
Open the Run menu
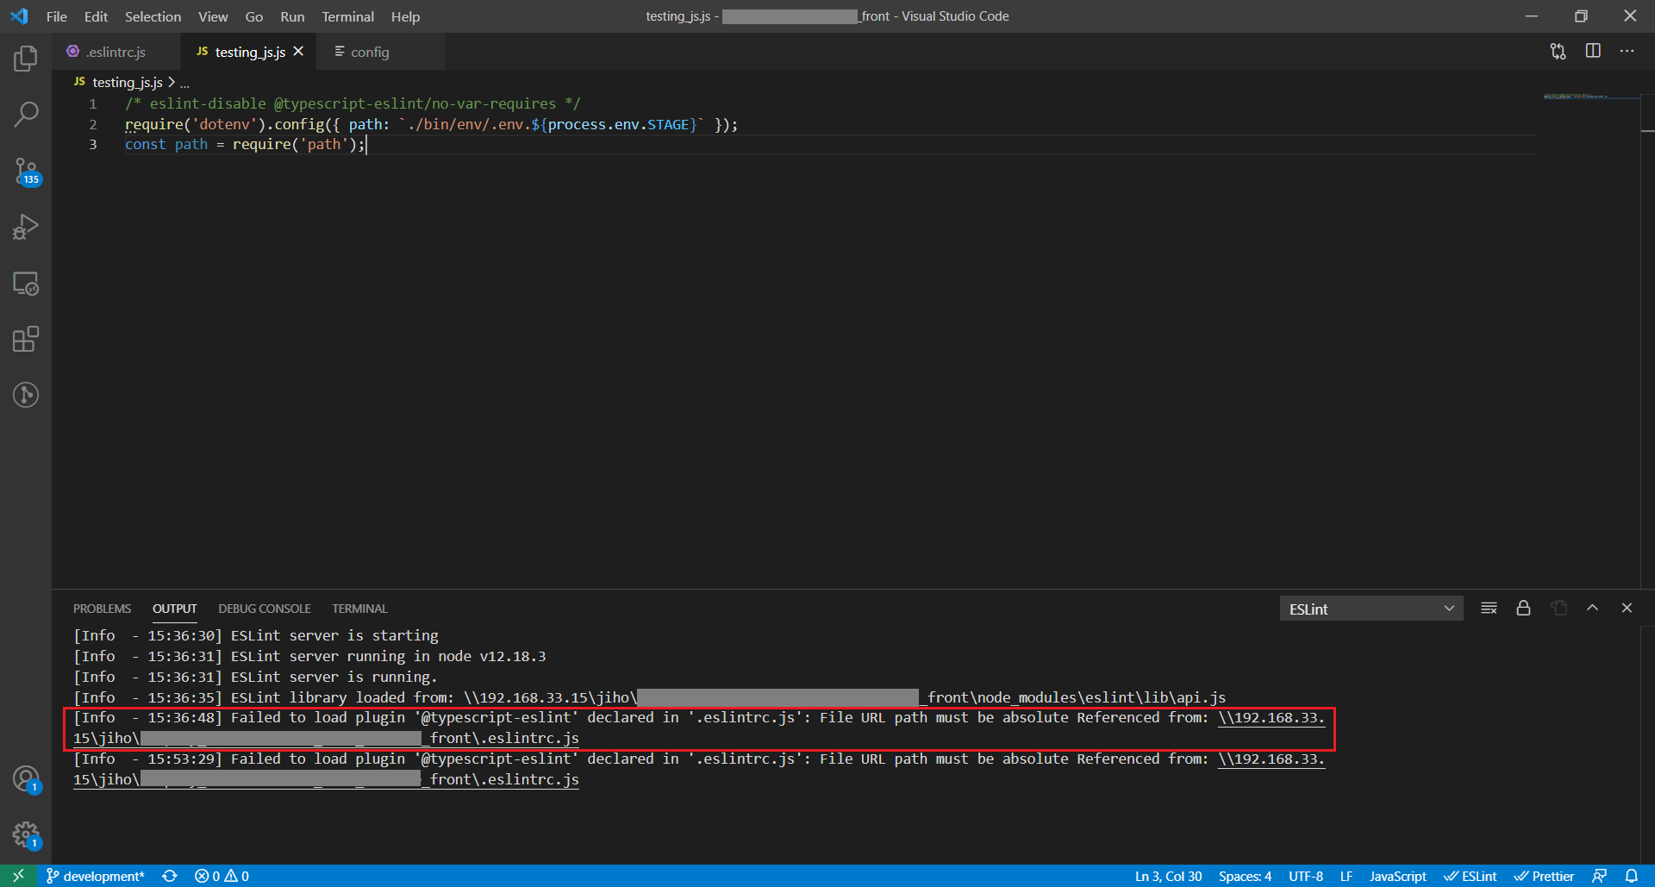coord(292,16)
